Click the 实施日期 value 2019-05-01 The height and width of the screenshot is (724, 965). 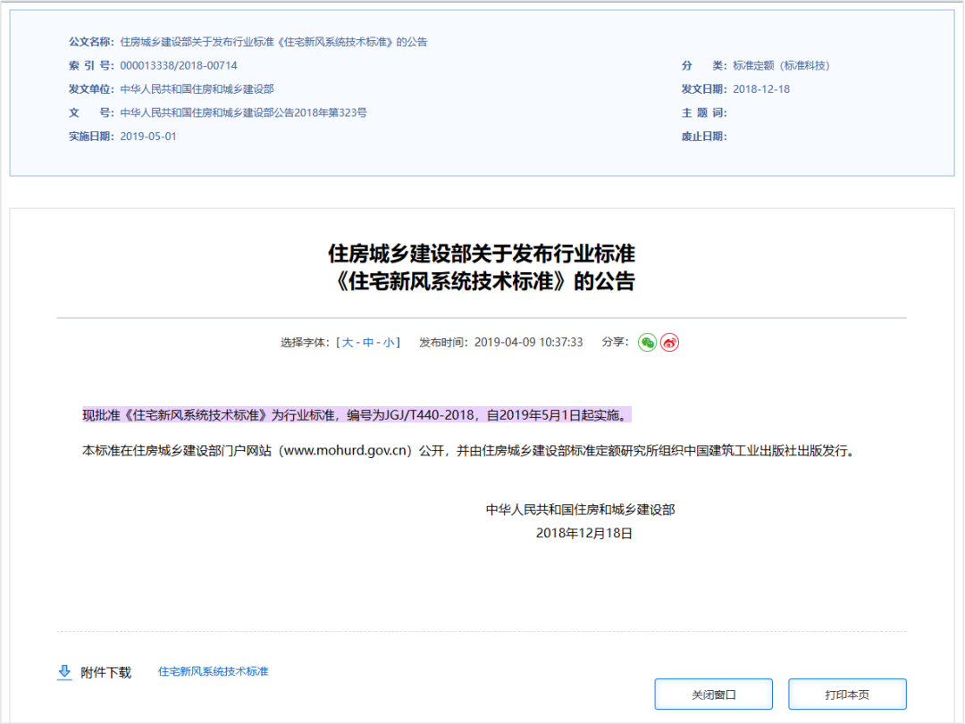148,137
